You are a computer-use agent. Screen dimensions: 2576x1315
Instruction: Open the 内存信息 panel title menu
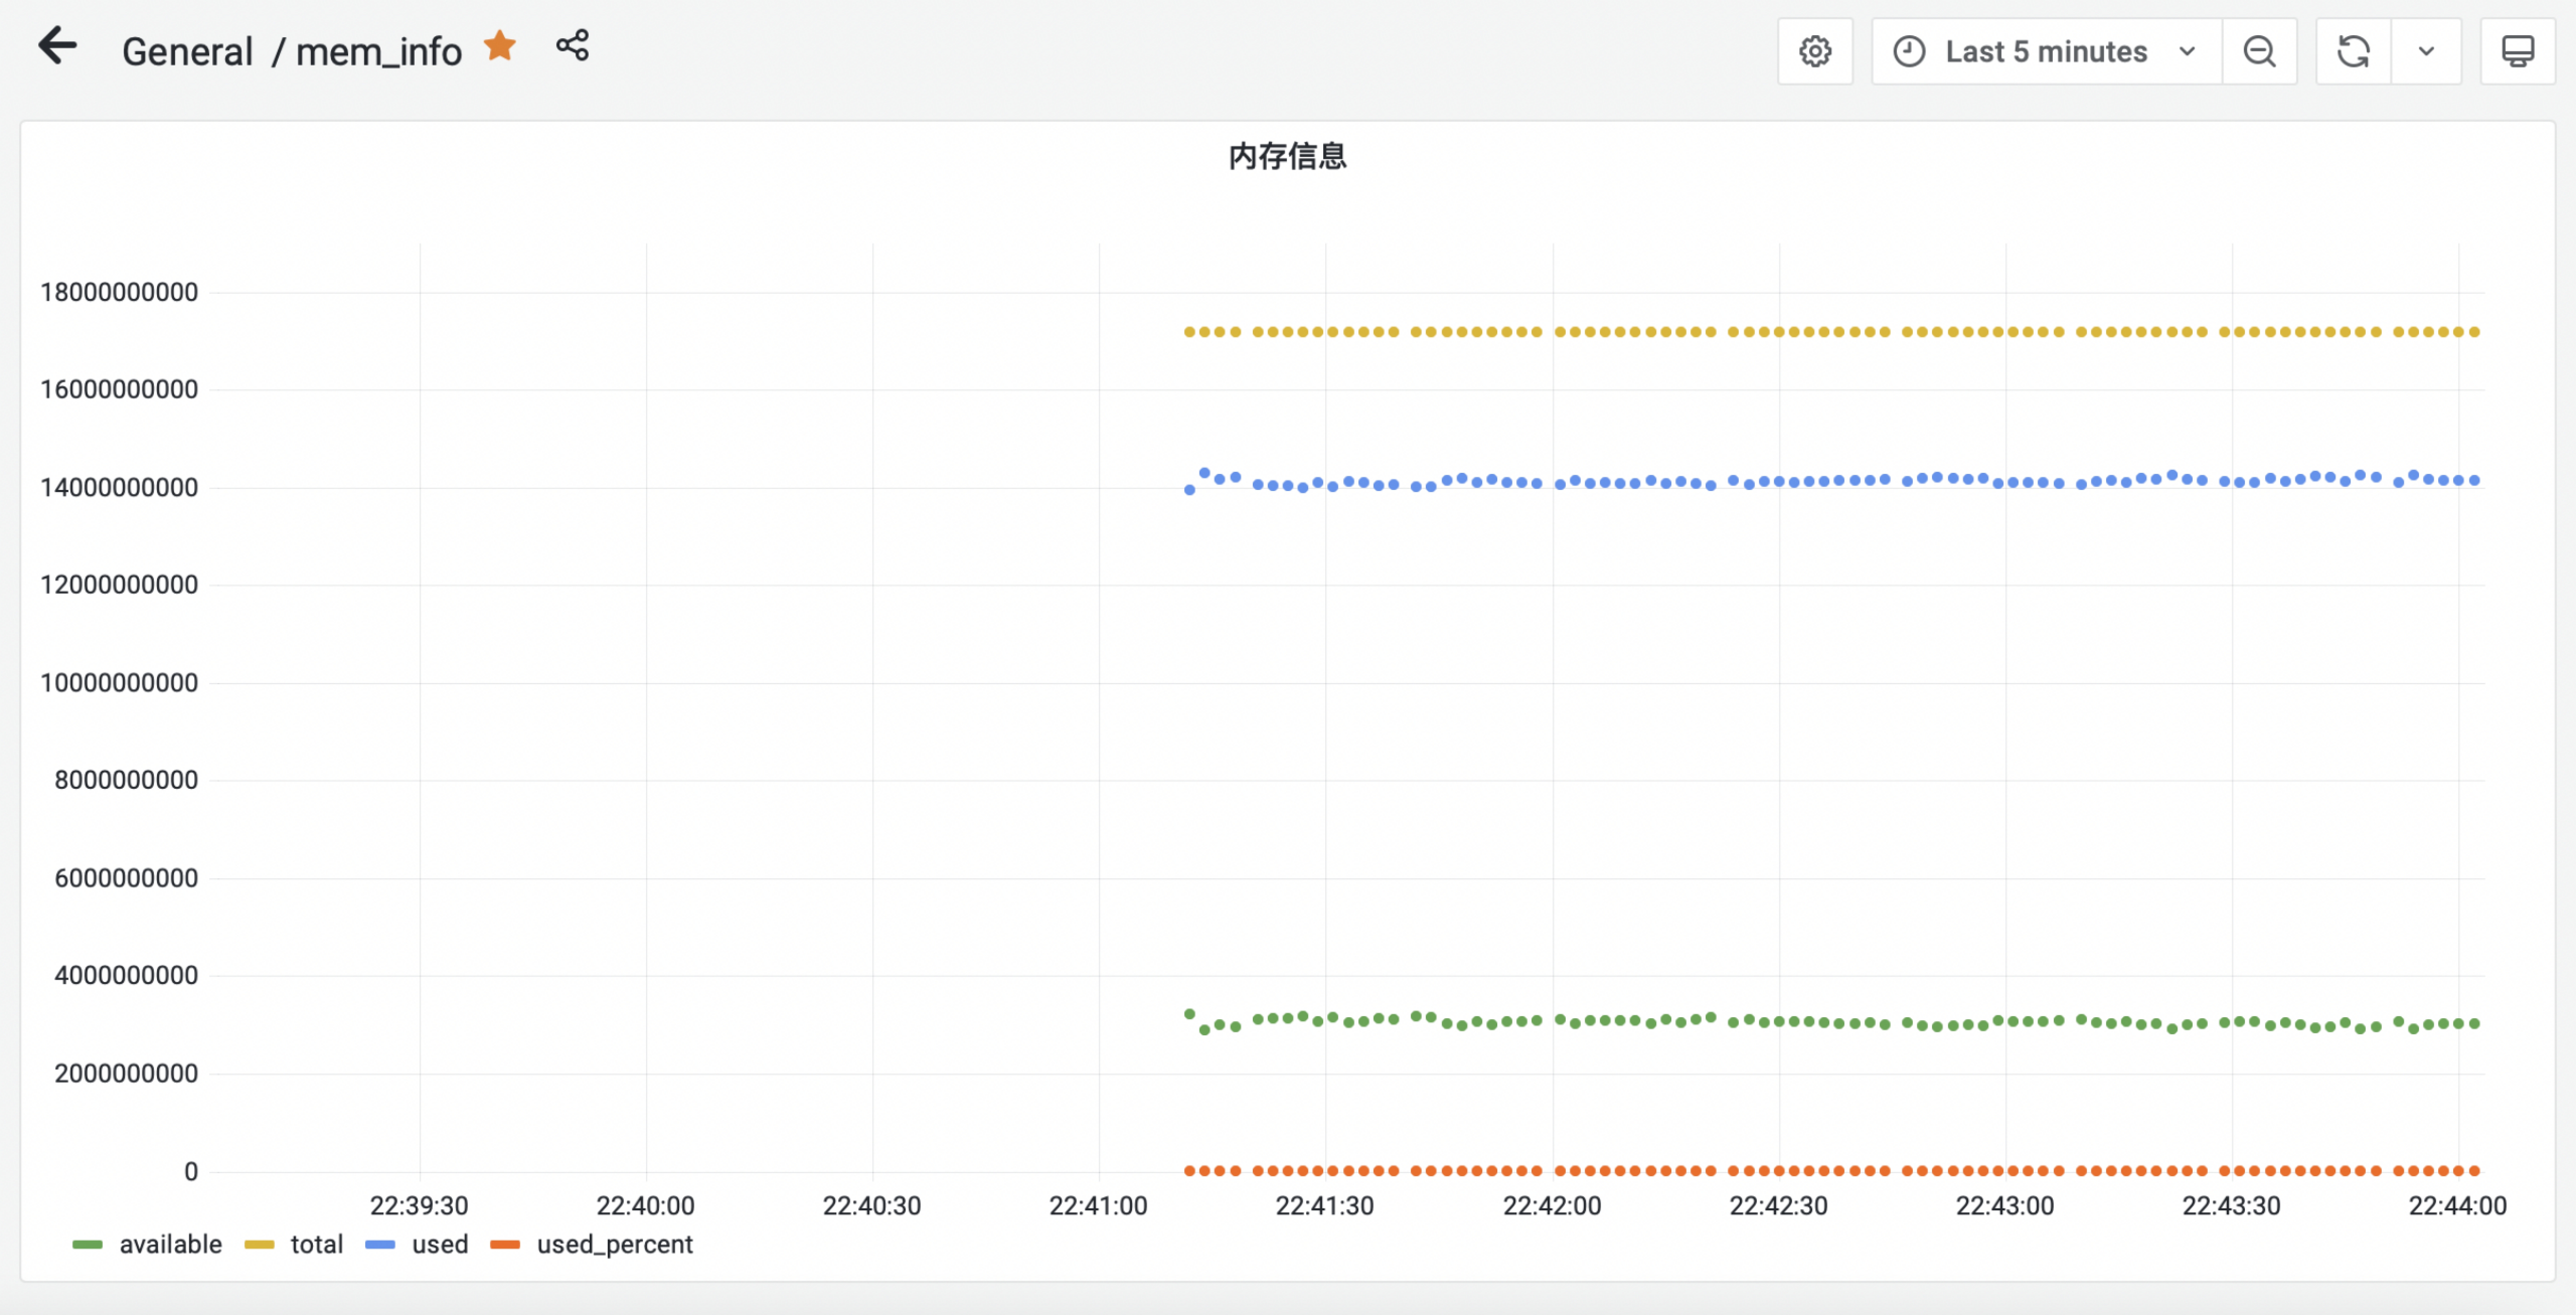(x=1287, y=156)
